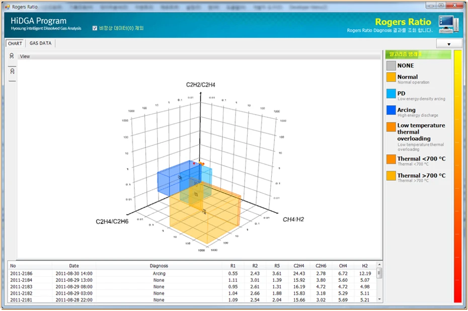Click the Arcing legend label

pyautogui.click(x=406, y=110)
